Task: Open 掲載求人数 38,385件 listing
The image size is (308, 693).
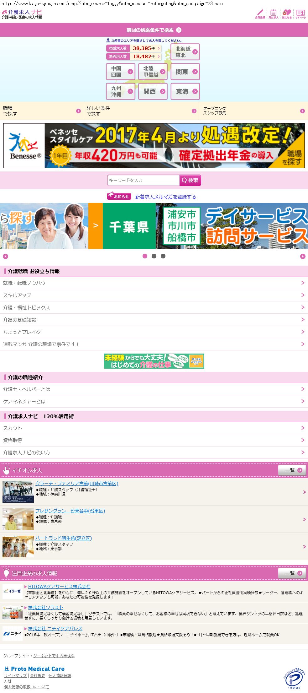Action: [134, 48]
